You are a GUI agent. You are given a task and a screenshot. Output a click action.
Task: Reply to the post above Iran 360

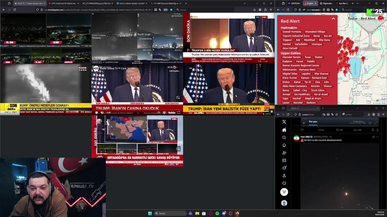pyautogui.click(x=302, y=130)
